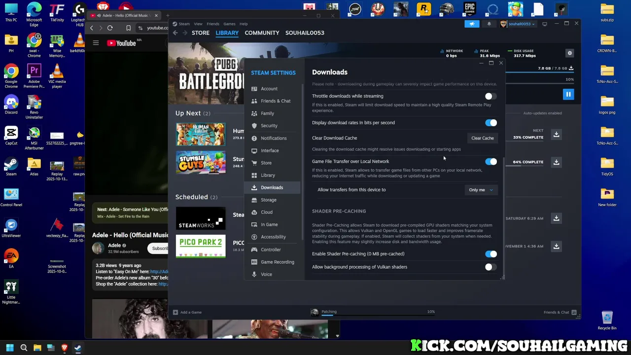Image resolution: width=631 pixels, height=355 pixels.
Task: Click the settings panel vertical scrollbar
Action: point(503,217)
